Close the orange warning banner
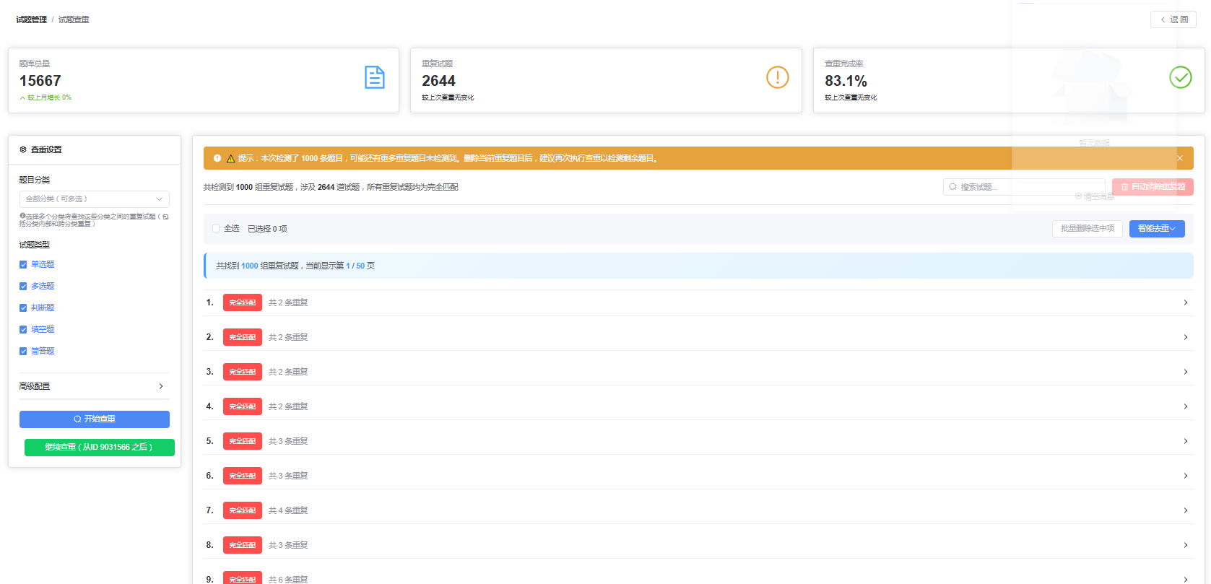 1180,158
